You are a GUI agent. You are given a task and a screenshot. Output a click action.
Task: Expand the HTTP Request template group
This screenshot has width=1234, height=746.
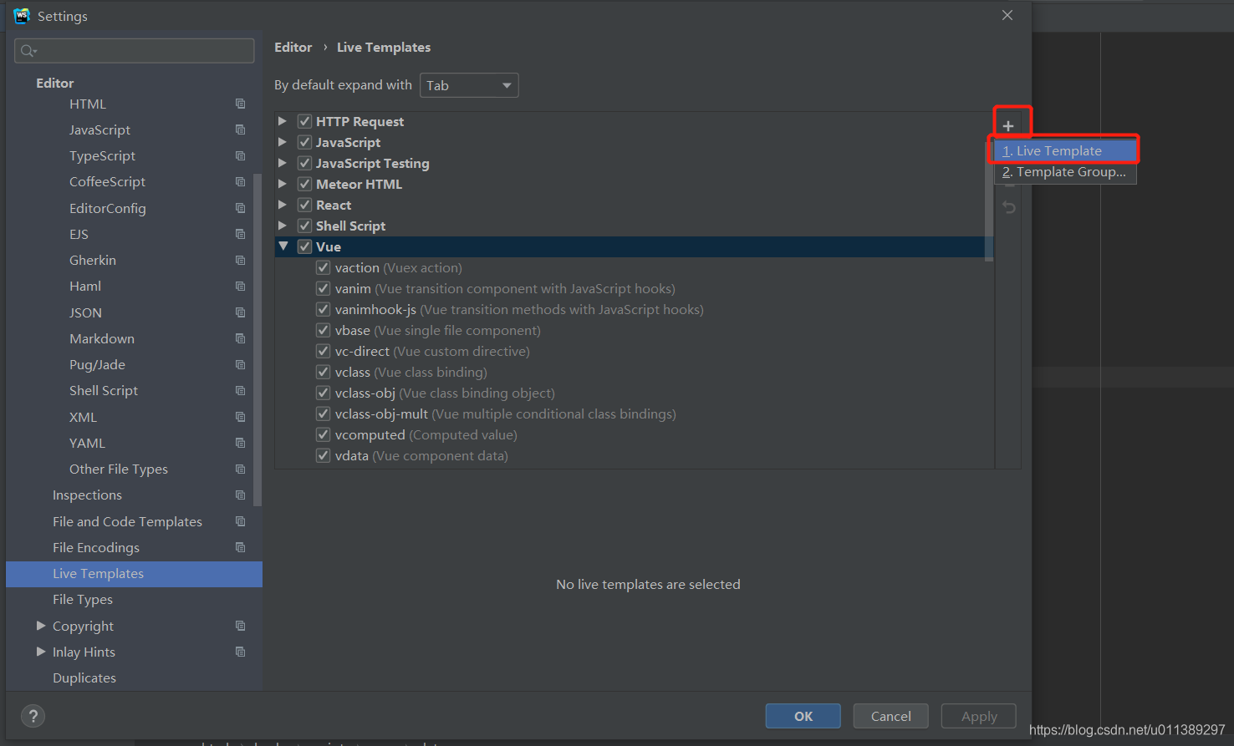[x=283, y=121]
